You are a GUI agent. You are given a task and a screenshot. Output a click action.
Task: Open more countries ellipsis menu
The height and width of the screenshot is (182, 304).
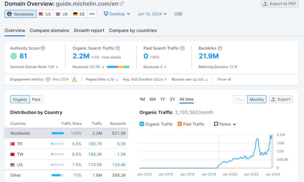coord(92,14)
